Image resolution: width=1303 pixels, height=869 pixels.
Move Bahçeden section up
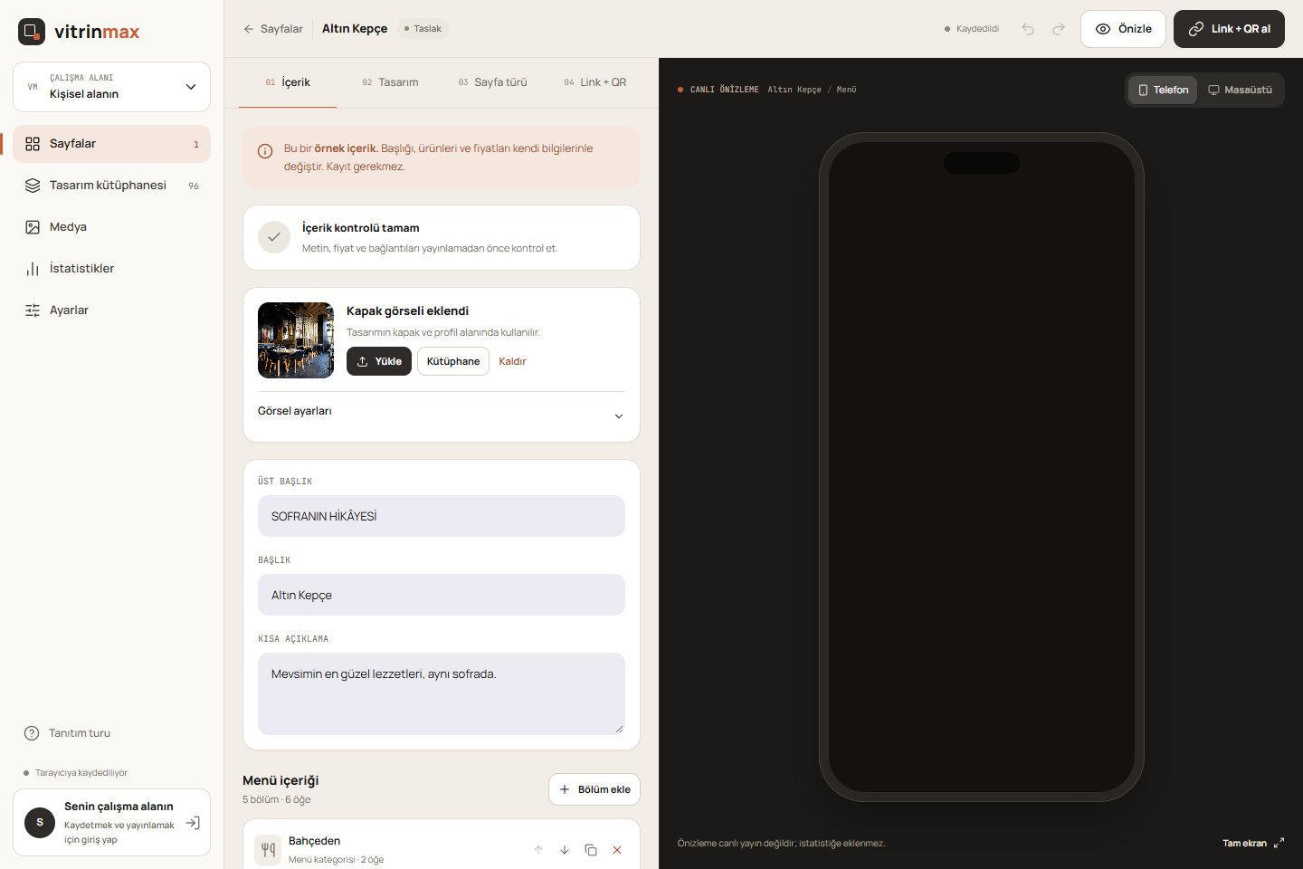click(538, 850)
